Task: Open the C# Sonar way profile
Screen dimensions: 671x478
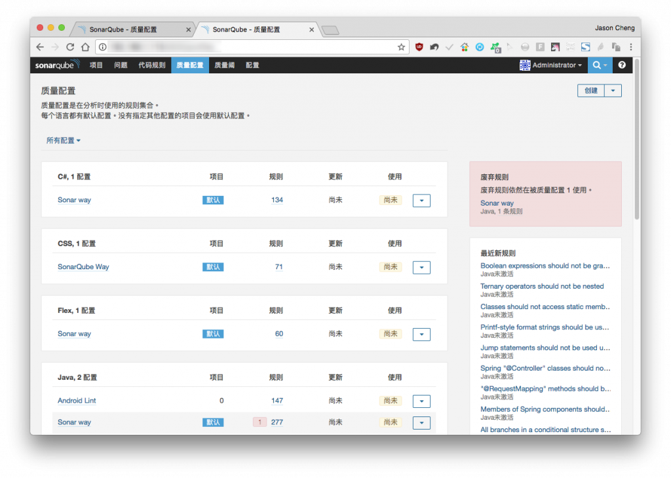Action: point(74,200)
